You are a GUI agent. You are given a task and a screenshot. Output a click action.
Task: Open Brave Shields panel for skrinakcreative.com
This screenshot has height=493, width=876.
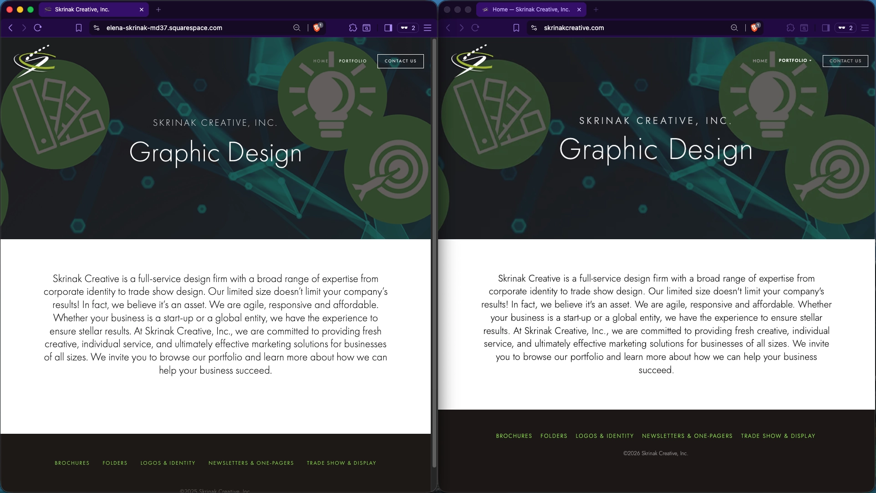click(755, 28)
